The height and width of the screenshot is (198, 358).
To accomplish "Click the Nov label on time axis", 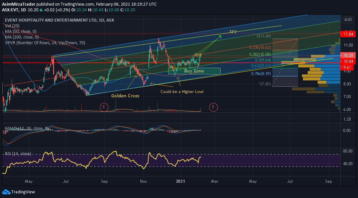I will coord(143,181).
